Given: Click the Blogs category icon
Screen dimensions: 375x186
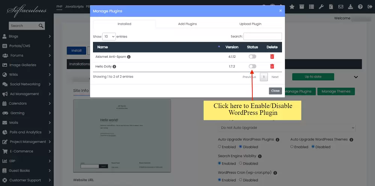Looking at the screenshot, I should [4, 36].
